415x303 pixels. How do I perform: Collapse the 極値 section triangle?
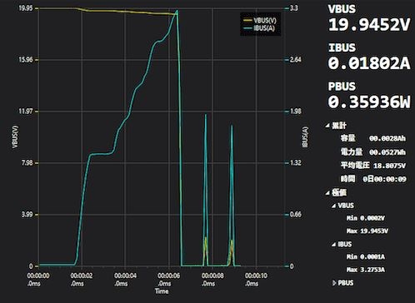(327, 192)
